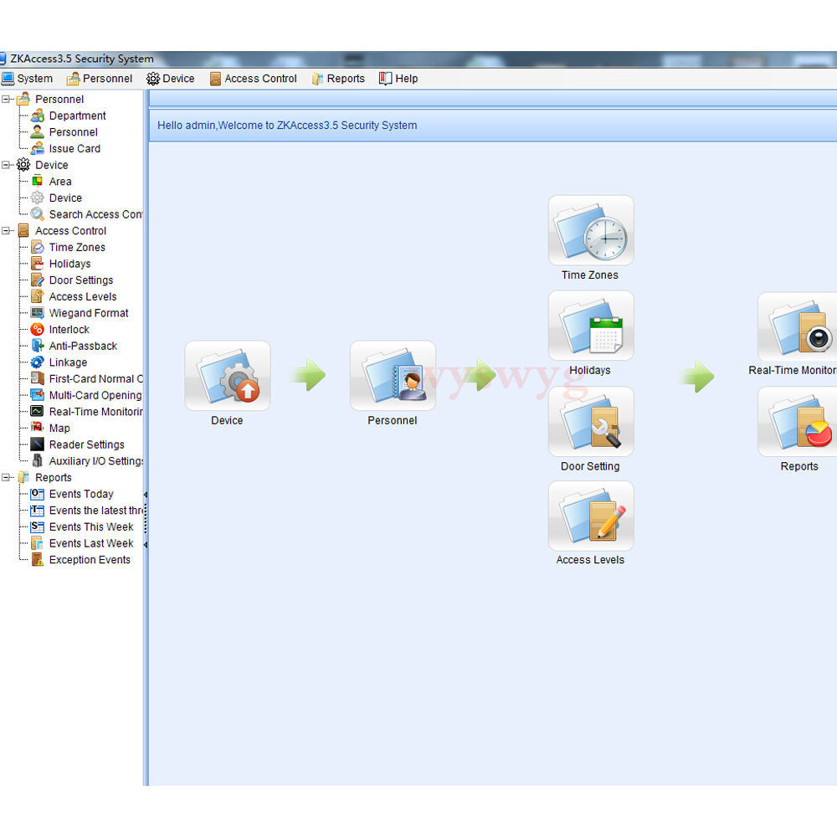This screenshot has height=837, width=837.
Task: Click the Door Setting workflow icon
Action: point(591,422)
